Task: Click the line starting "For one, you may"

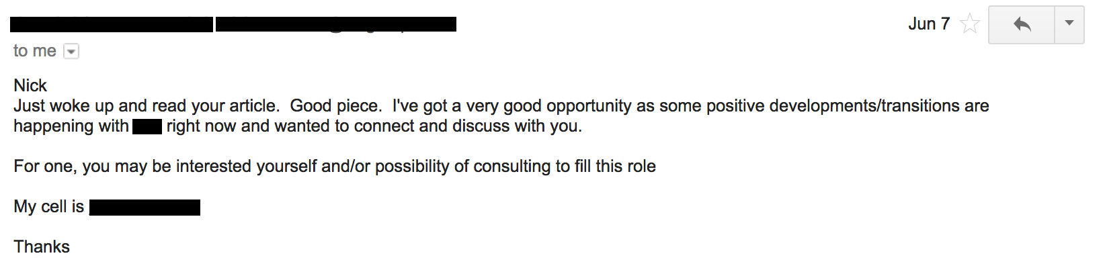Action: pos(335,167)
